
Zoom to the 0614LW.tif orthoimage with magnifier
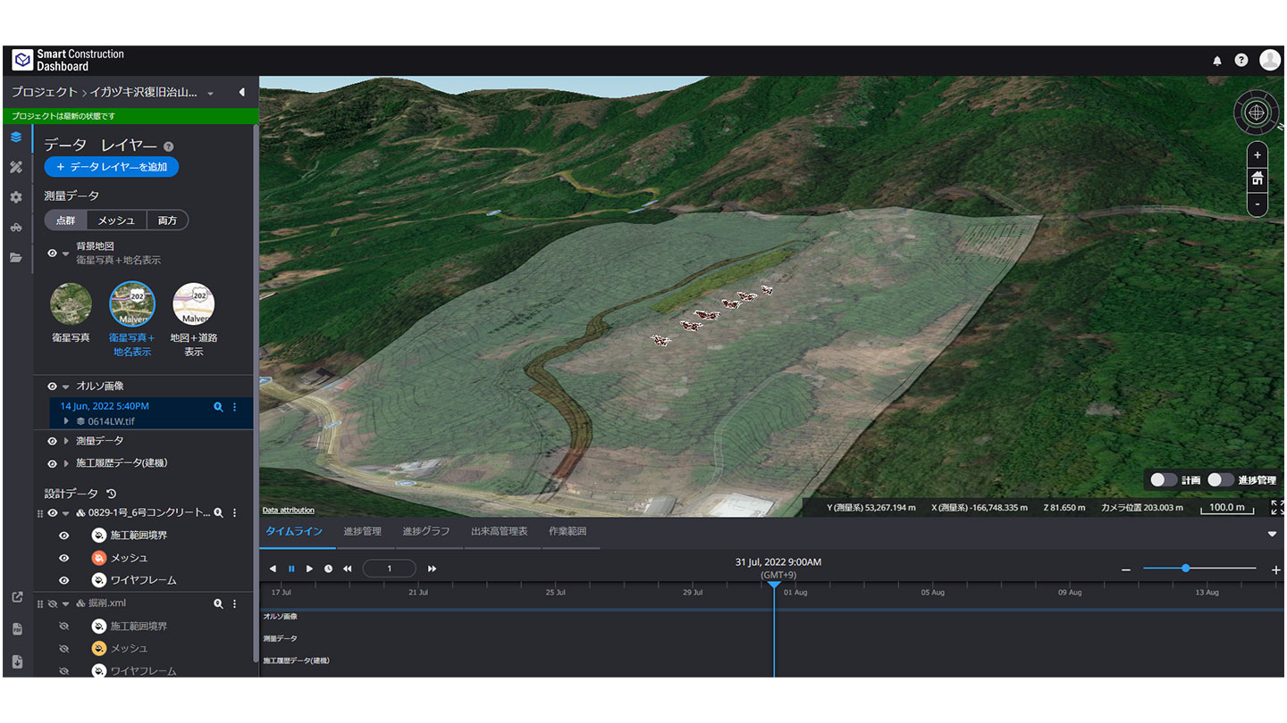218,407
